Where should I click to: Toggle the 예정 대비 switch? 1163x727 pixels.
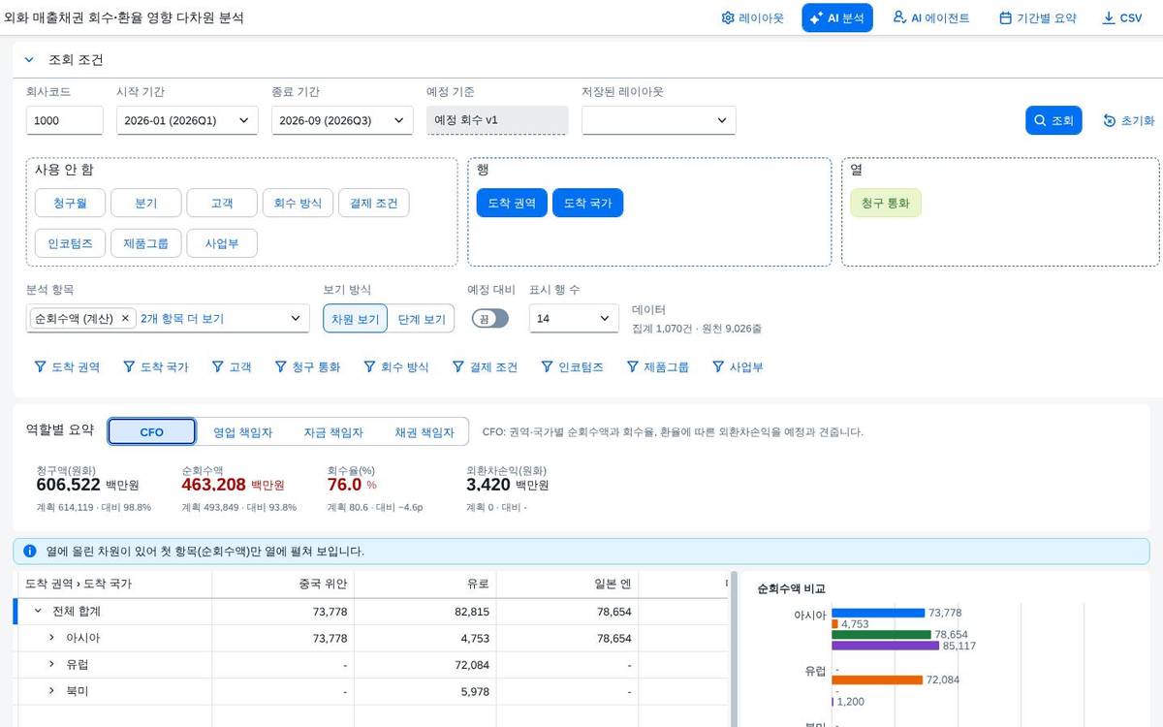pyautogui.click(x=490, y=318)
